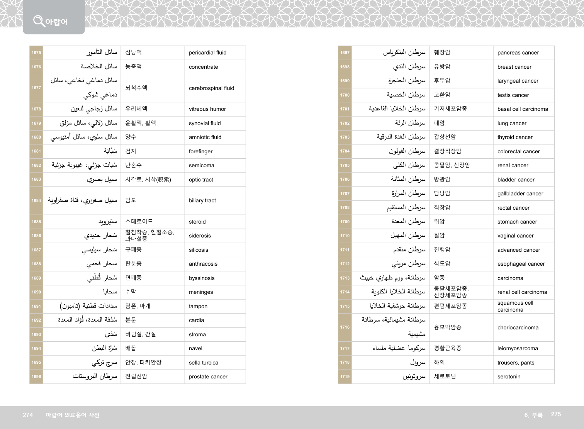Click page number 274 in footer
Image resolution: width=584 pixels, height=429 pixels.
tap(28, 415)
